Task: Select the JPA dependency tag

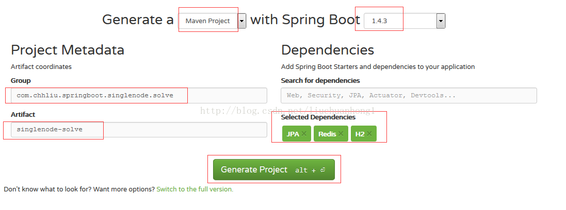Action: [296, 134]
